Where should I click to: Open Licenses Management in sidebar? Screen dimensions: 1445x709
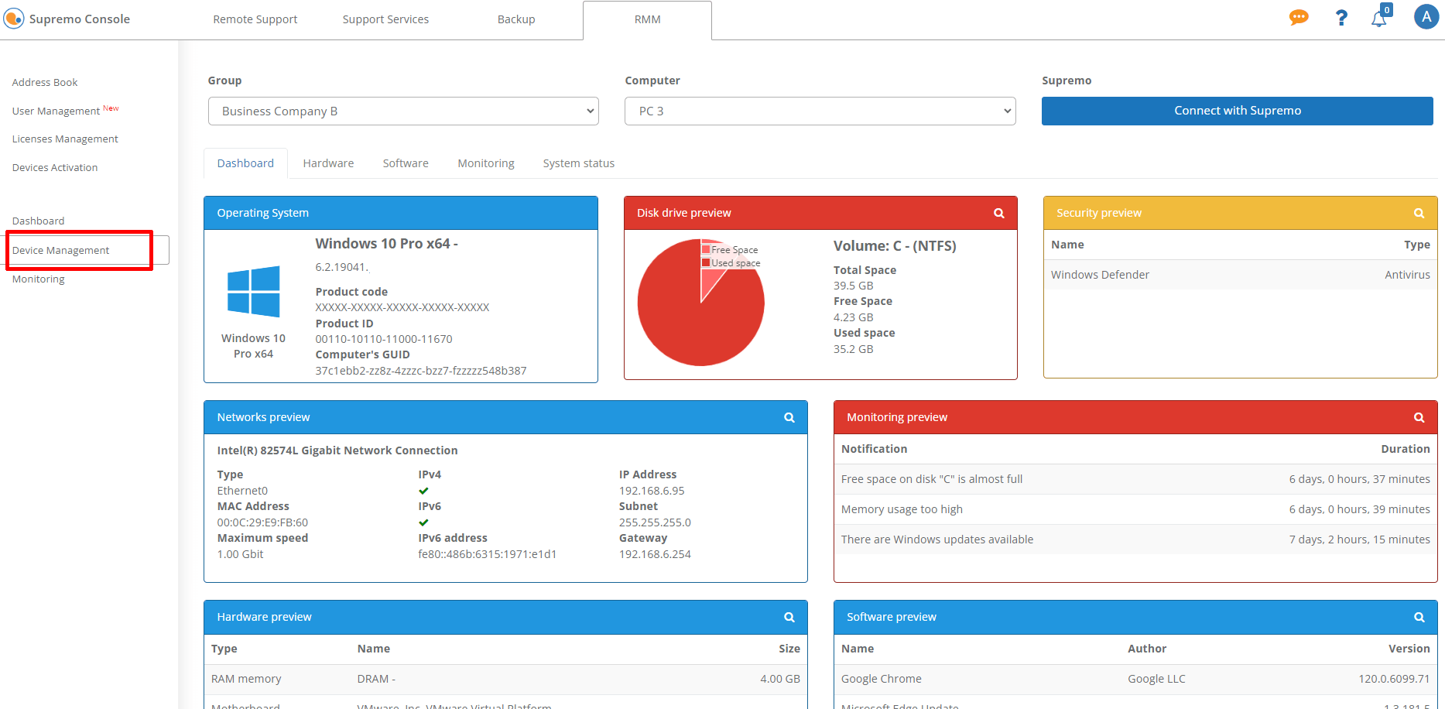[65, 139]
